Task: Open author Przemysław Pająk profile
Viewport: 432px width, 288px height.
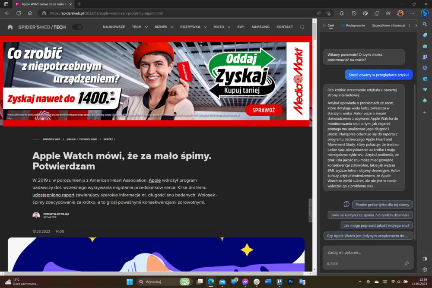Action: (x=56, y=214)
